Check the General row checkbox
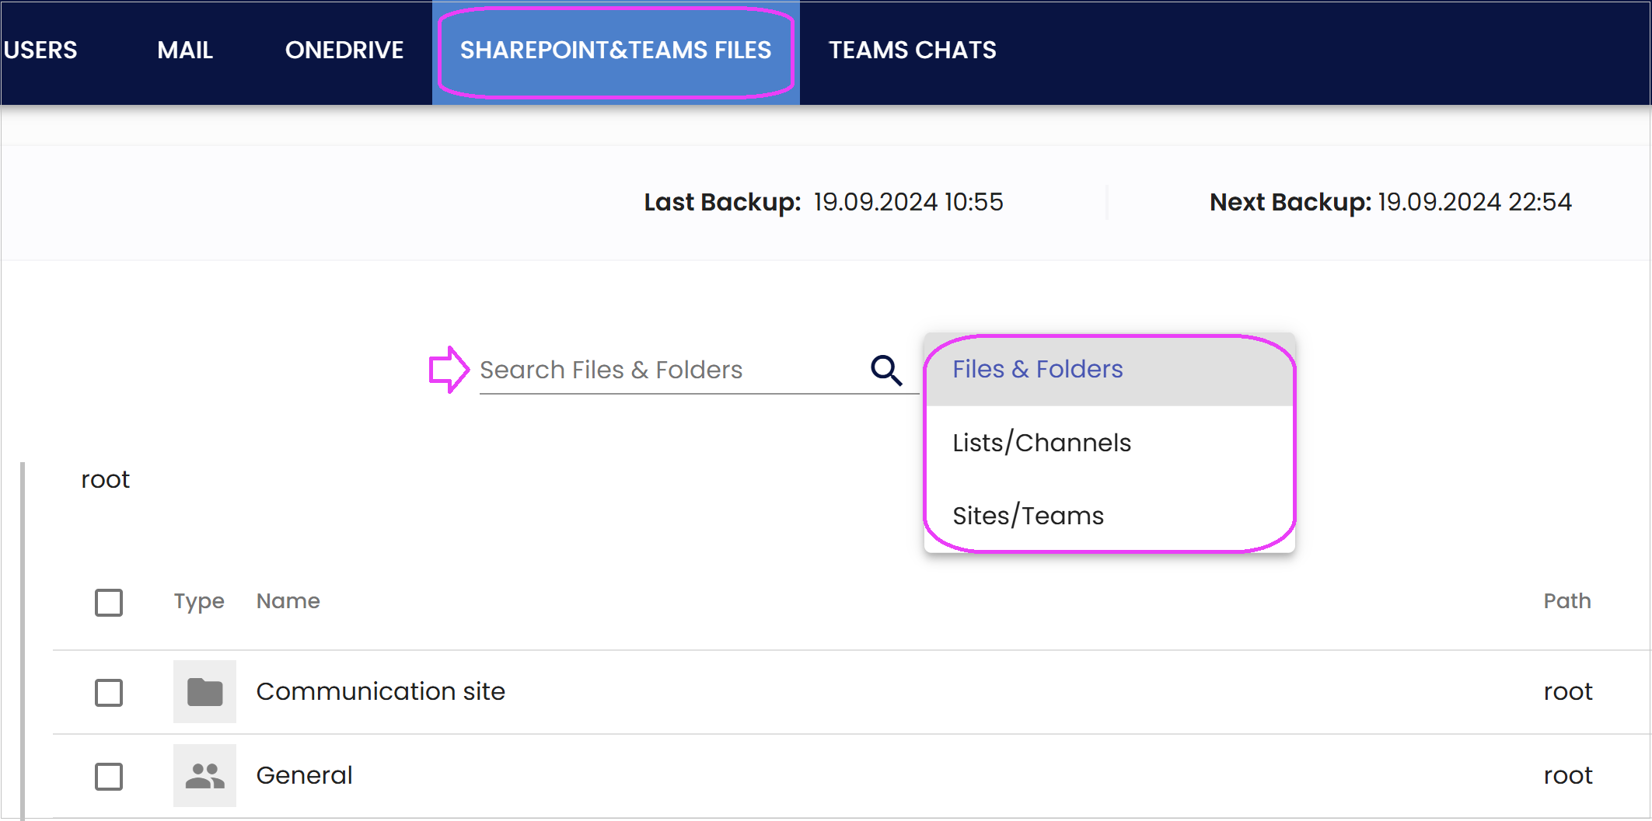Image resolution: width=1652 pixels, height=821 pixels. point(109,776)
